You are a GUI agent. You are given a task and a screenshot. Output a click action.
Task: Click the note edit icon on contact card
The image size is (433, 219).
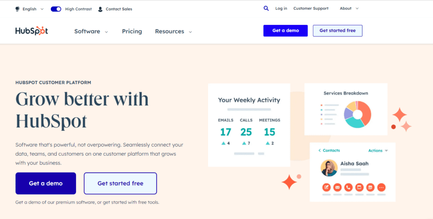[326, 187]
